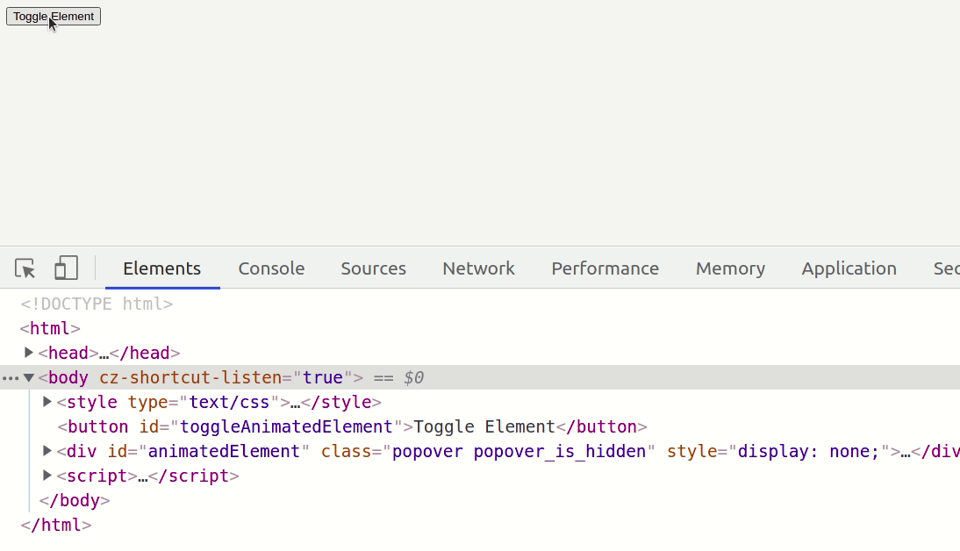Image resolution: width=960 pixels, height=551 pixels.
Task: Collapse the body element node
Action: coord(28,378)
